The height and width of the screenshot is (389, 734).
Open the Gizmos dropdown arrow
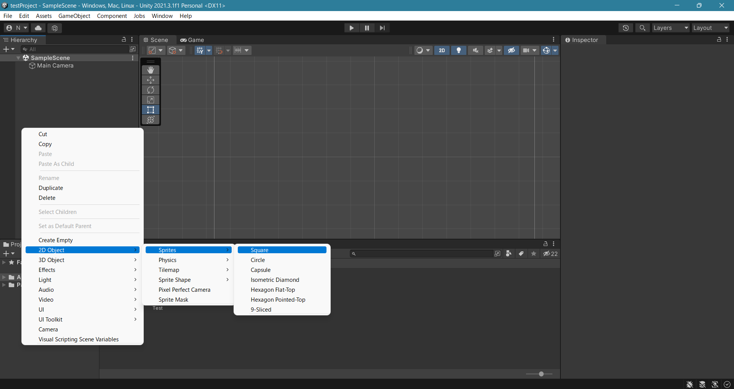[555, 50]
